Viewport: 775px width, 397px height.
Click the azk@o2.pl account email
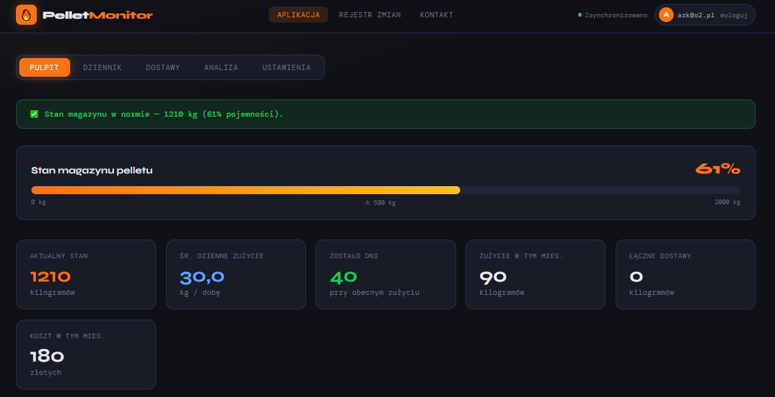click(696, 15)
